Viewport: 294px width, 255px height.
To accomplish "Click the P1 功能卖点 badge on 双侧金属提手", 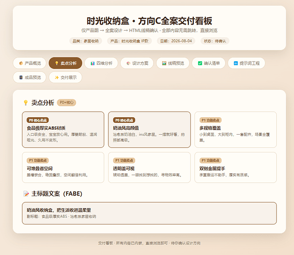I will tap(210, 160).
